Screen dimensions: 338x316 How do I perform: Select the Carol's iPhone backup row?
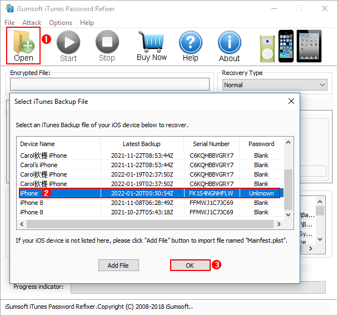coord(150,165)
